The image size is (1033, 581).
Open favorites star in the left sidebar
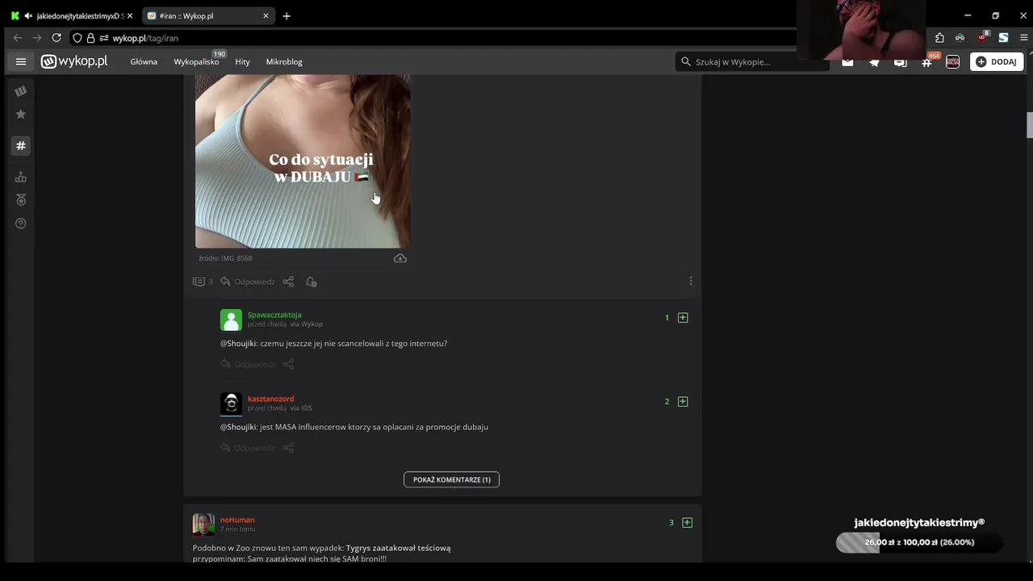pyautogui.click(x=21, y=115)
